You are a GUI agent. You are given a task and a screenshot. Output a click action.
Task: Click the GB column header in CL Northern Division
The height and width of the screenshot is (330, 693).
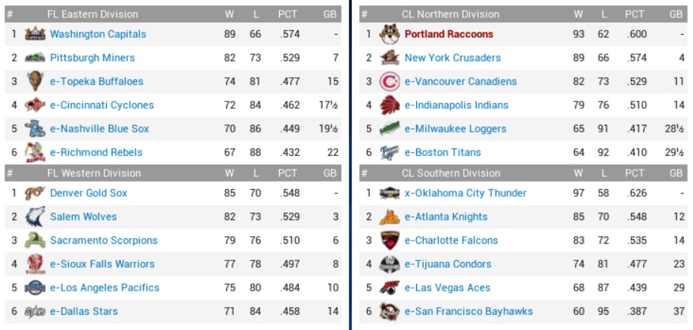click(x=676, y=14)
